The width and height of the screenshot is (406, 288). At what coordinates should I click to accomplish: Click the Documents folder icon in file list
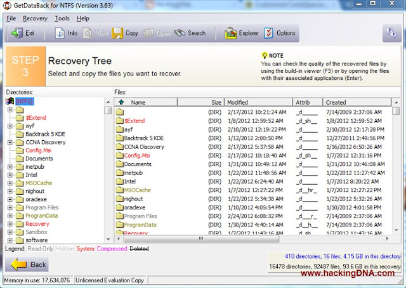click(120, 164)
